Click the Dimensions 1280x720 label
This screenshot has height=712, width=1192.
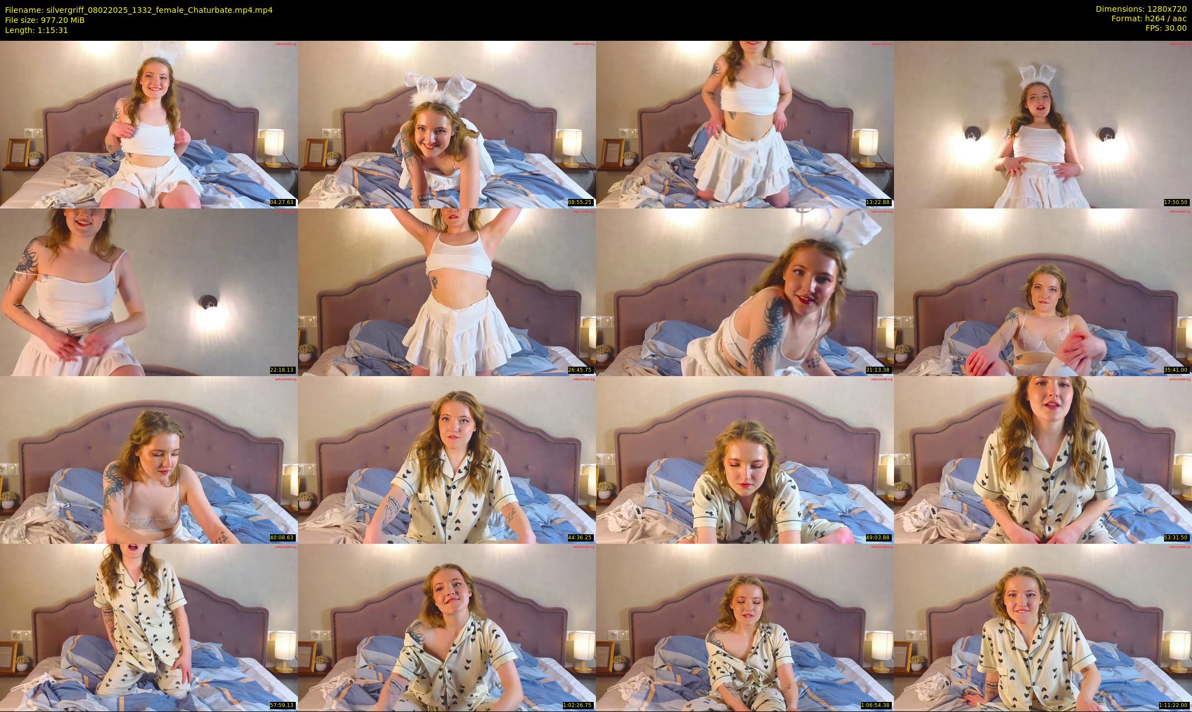pos(1141,9)
